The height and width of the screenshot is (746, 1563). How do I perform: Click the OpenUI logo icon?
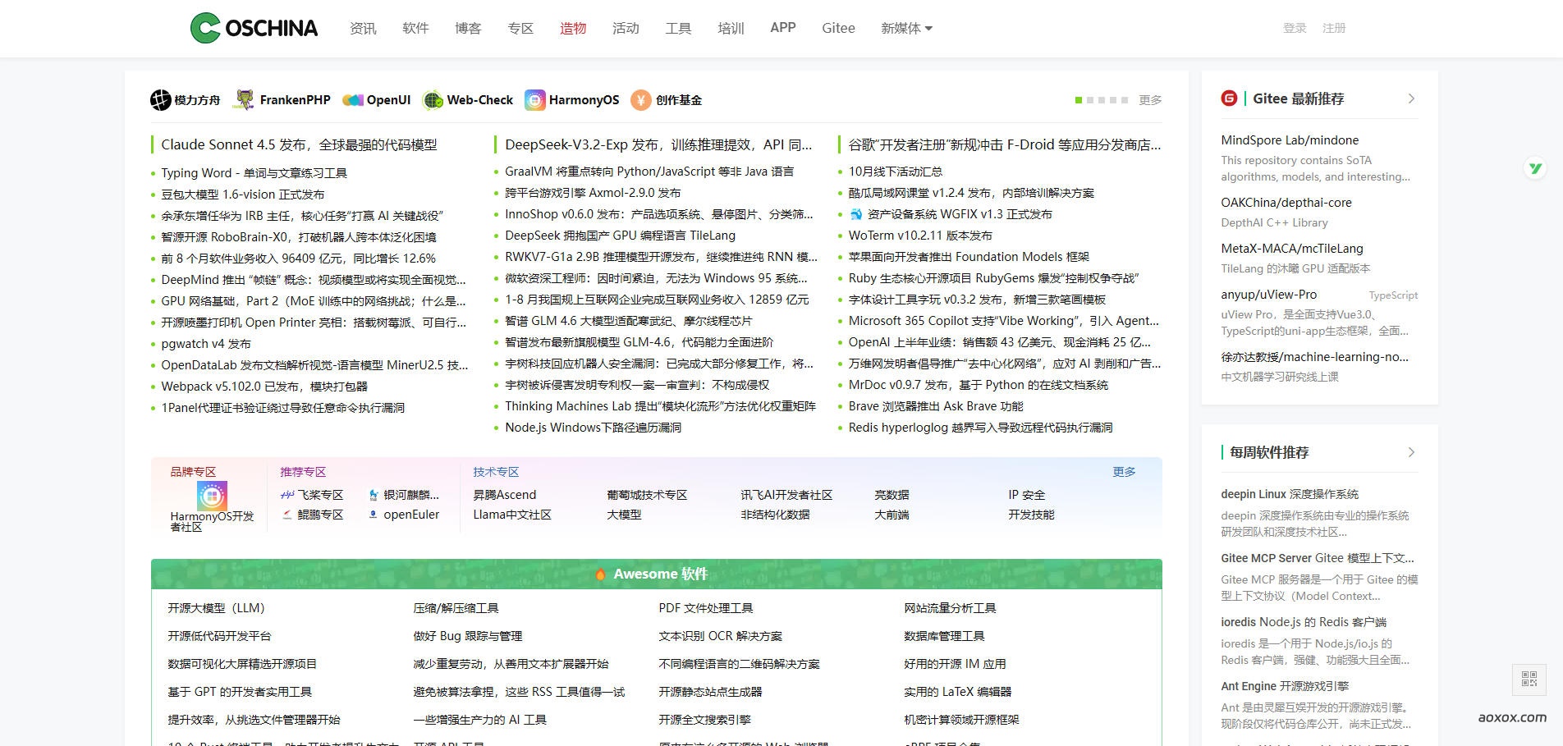tap(353, 100)
